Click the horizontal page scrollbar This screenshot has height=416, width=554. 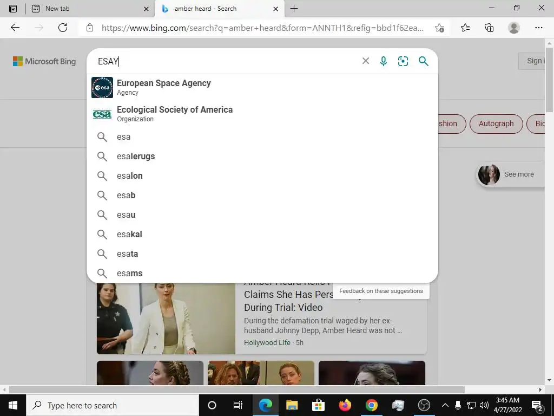pos(237,390)
